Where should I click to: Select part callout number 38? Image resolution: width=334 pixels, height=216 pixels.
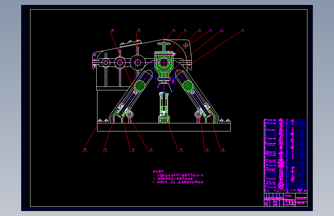coord(181,150)
